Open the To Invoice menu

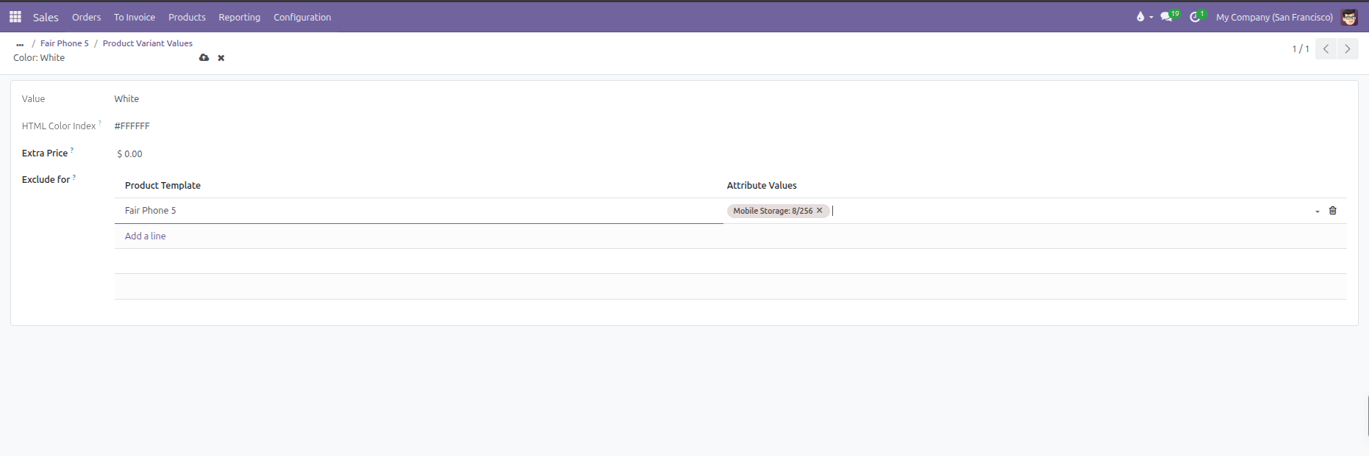click(135, 17)
